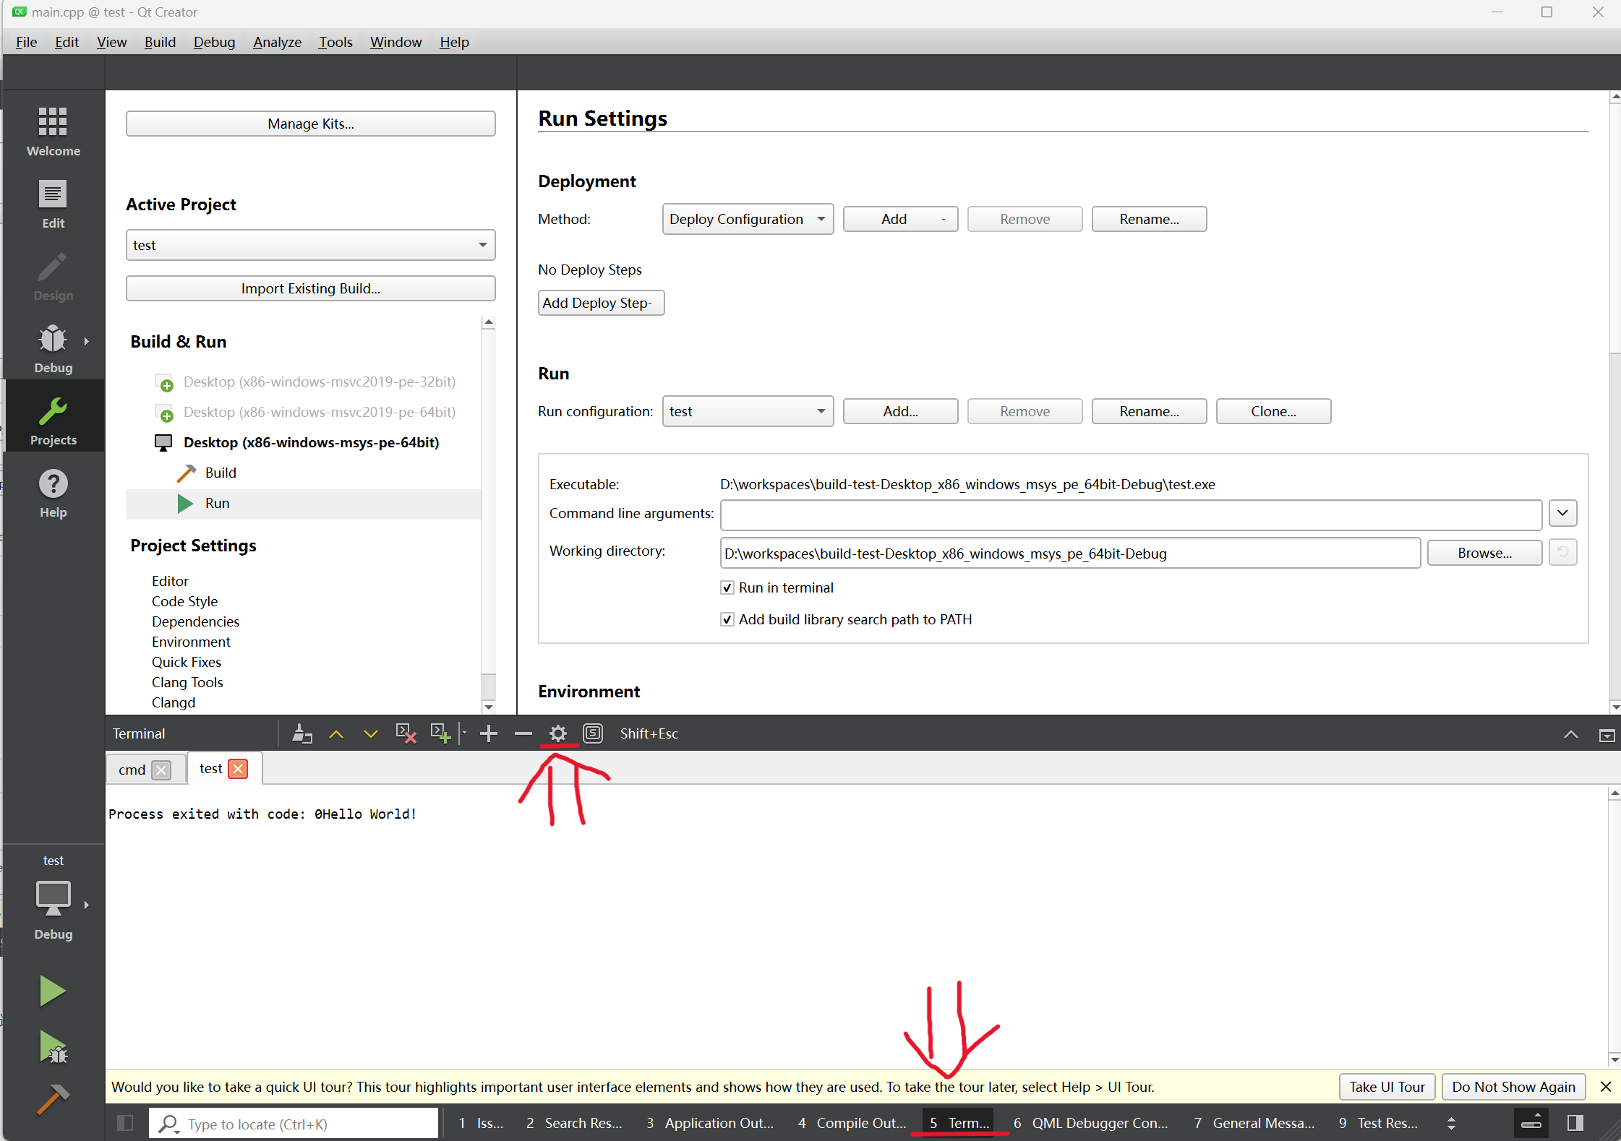1621x1141 pixels.
Task: Open Run configuration dropdown
Action: pyautogui.click(x=748, y=411)
